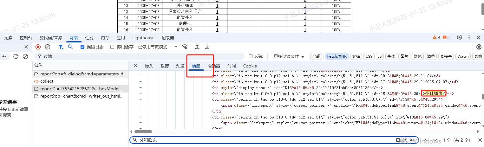Viewport: 484px width, 147px height.
Task: Open 源代码/来源 panel tab
Action: (x=51, y=38)
